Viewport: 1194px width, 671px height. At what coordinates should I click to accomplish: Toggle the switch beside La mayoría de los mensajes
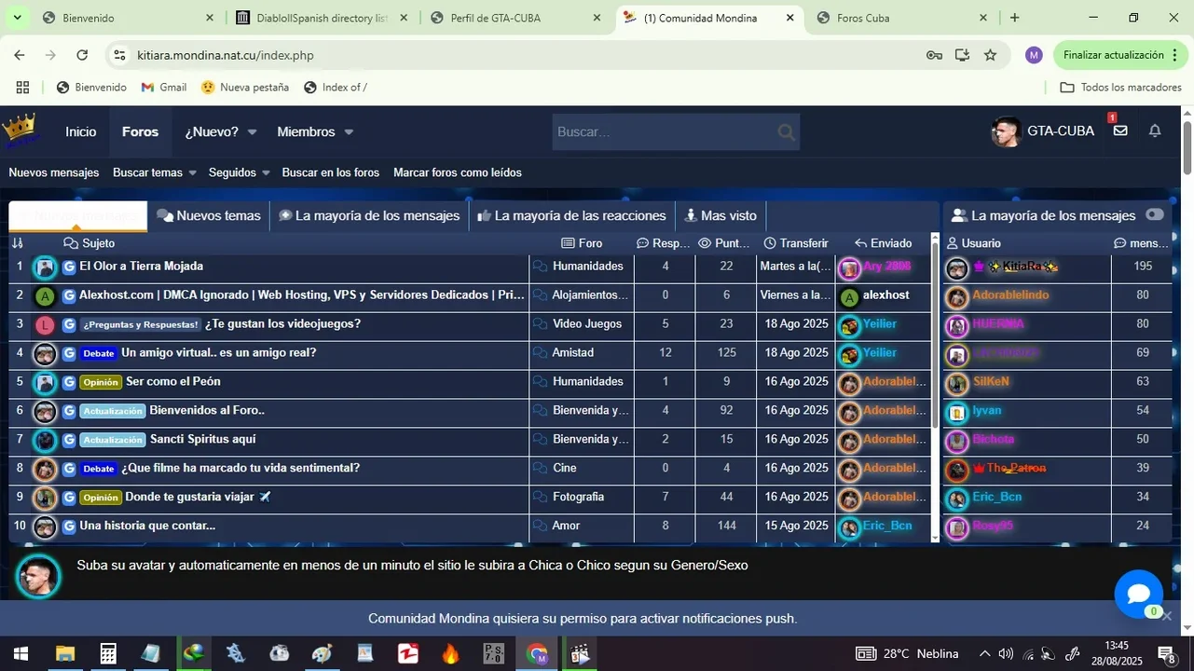click(1155, 214)
